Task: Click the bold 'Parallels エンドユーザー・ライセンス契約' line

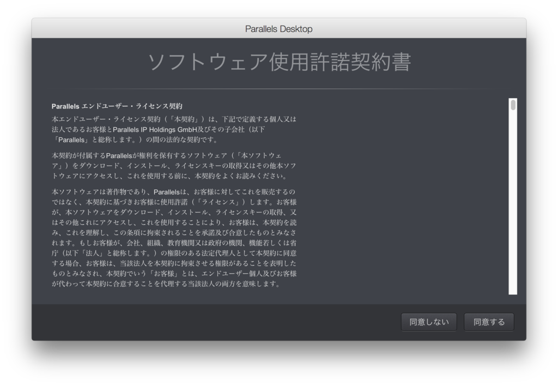Action: (x=117, y=106)
